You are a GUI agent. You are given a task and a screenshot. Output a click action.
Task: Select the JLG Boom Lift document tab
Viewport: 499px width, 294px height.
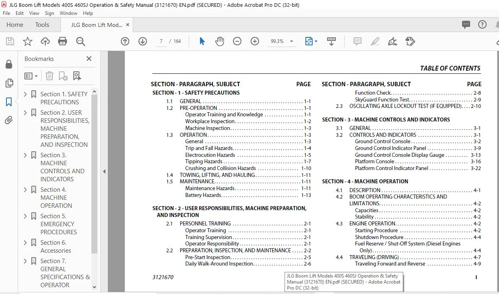[97, 25]
